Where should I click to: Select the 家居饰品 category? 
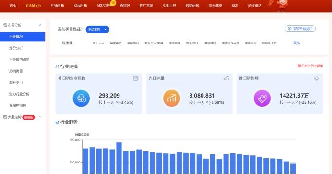point(133,43)
